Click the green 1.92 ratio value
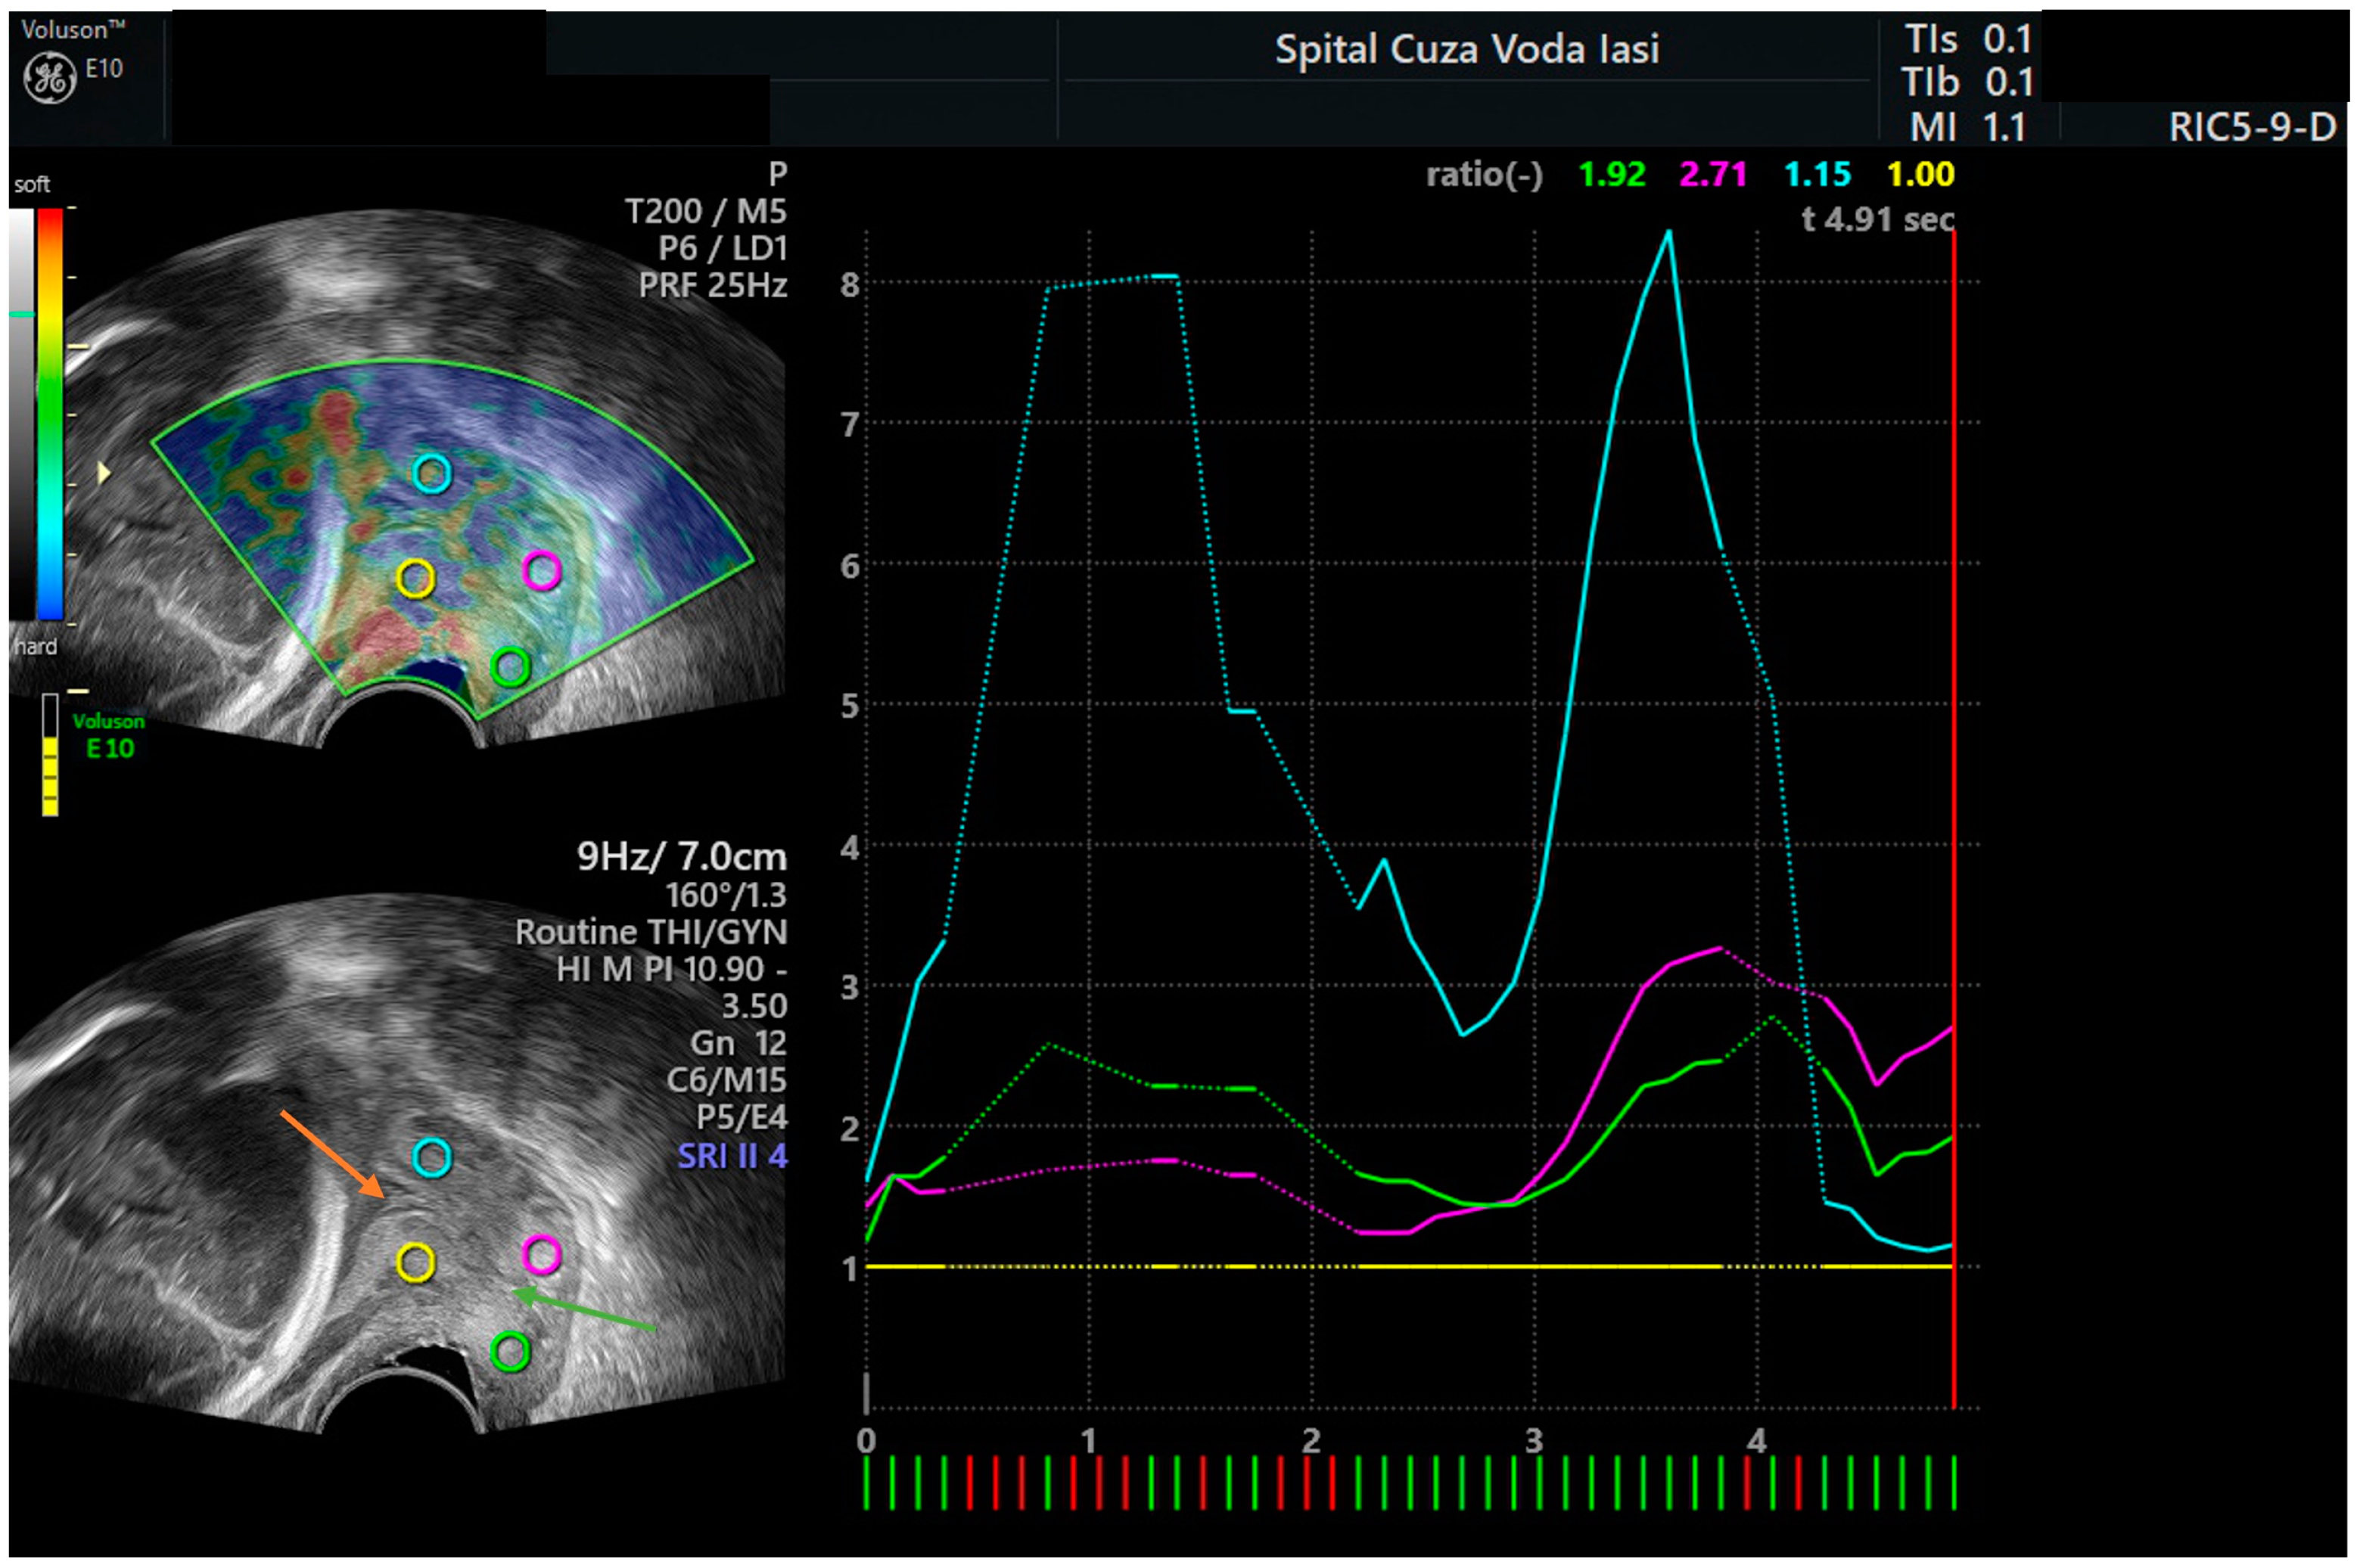Screen dimensions: 2357x1568 click(1611, 175)
